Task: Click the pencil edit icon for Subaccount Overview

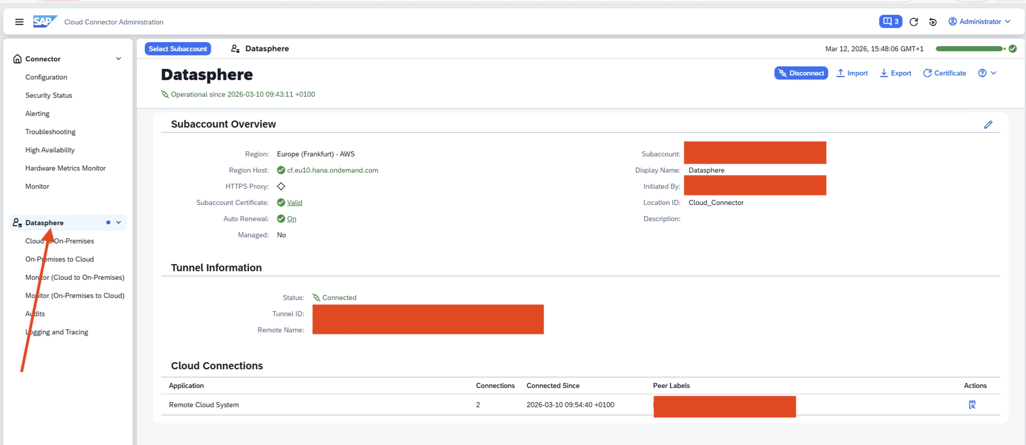Action: click(988, 125)
